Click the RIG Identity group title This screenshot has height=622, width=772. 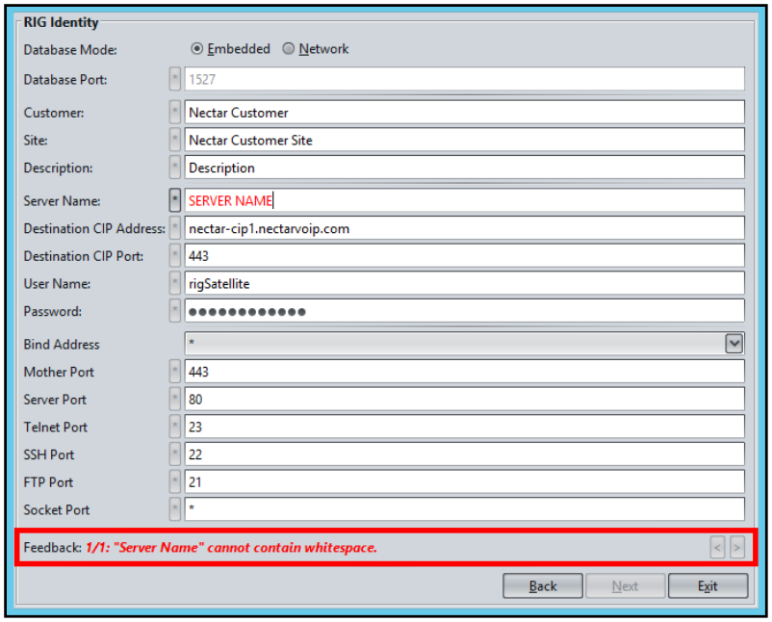61,22
